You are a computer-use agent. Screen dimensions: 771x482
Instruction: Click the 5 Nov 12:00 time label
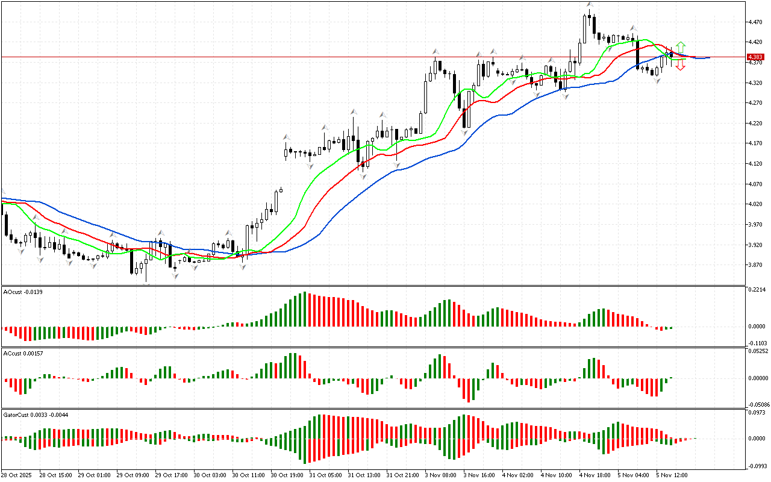(672, 475)
